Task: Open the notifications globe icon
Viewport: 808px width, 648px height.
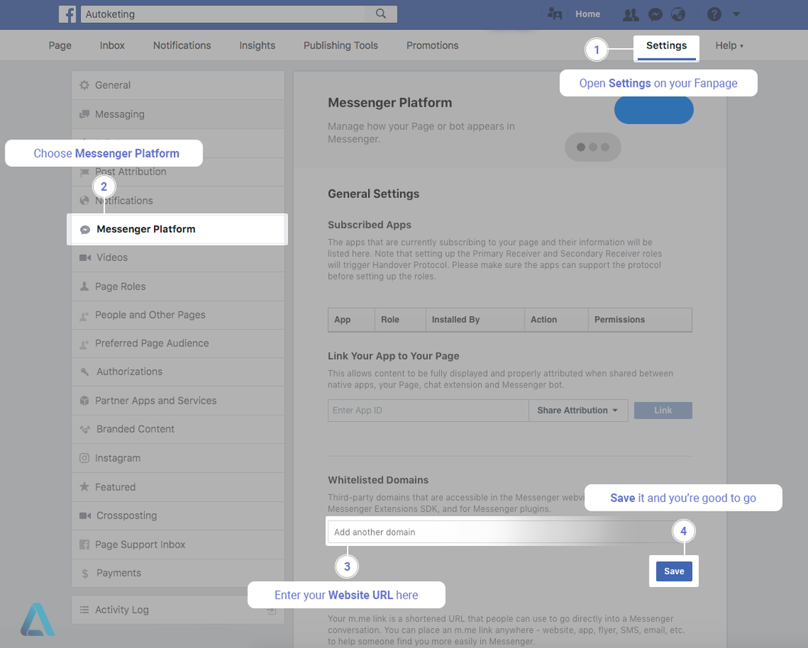Action: [678, 14]
